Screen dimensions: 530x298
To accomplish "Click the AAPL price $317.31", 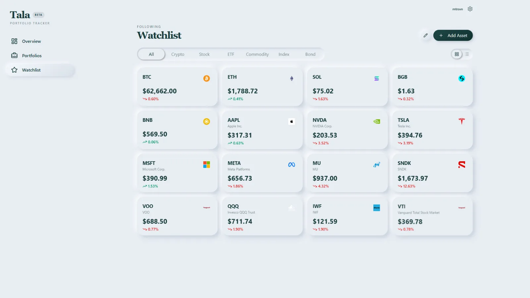I will point(240,135).
